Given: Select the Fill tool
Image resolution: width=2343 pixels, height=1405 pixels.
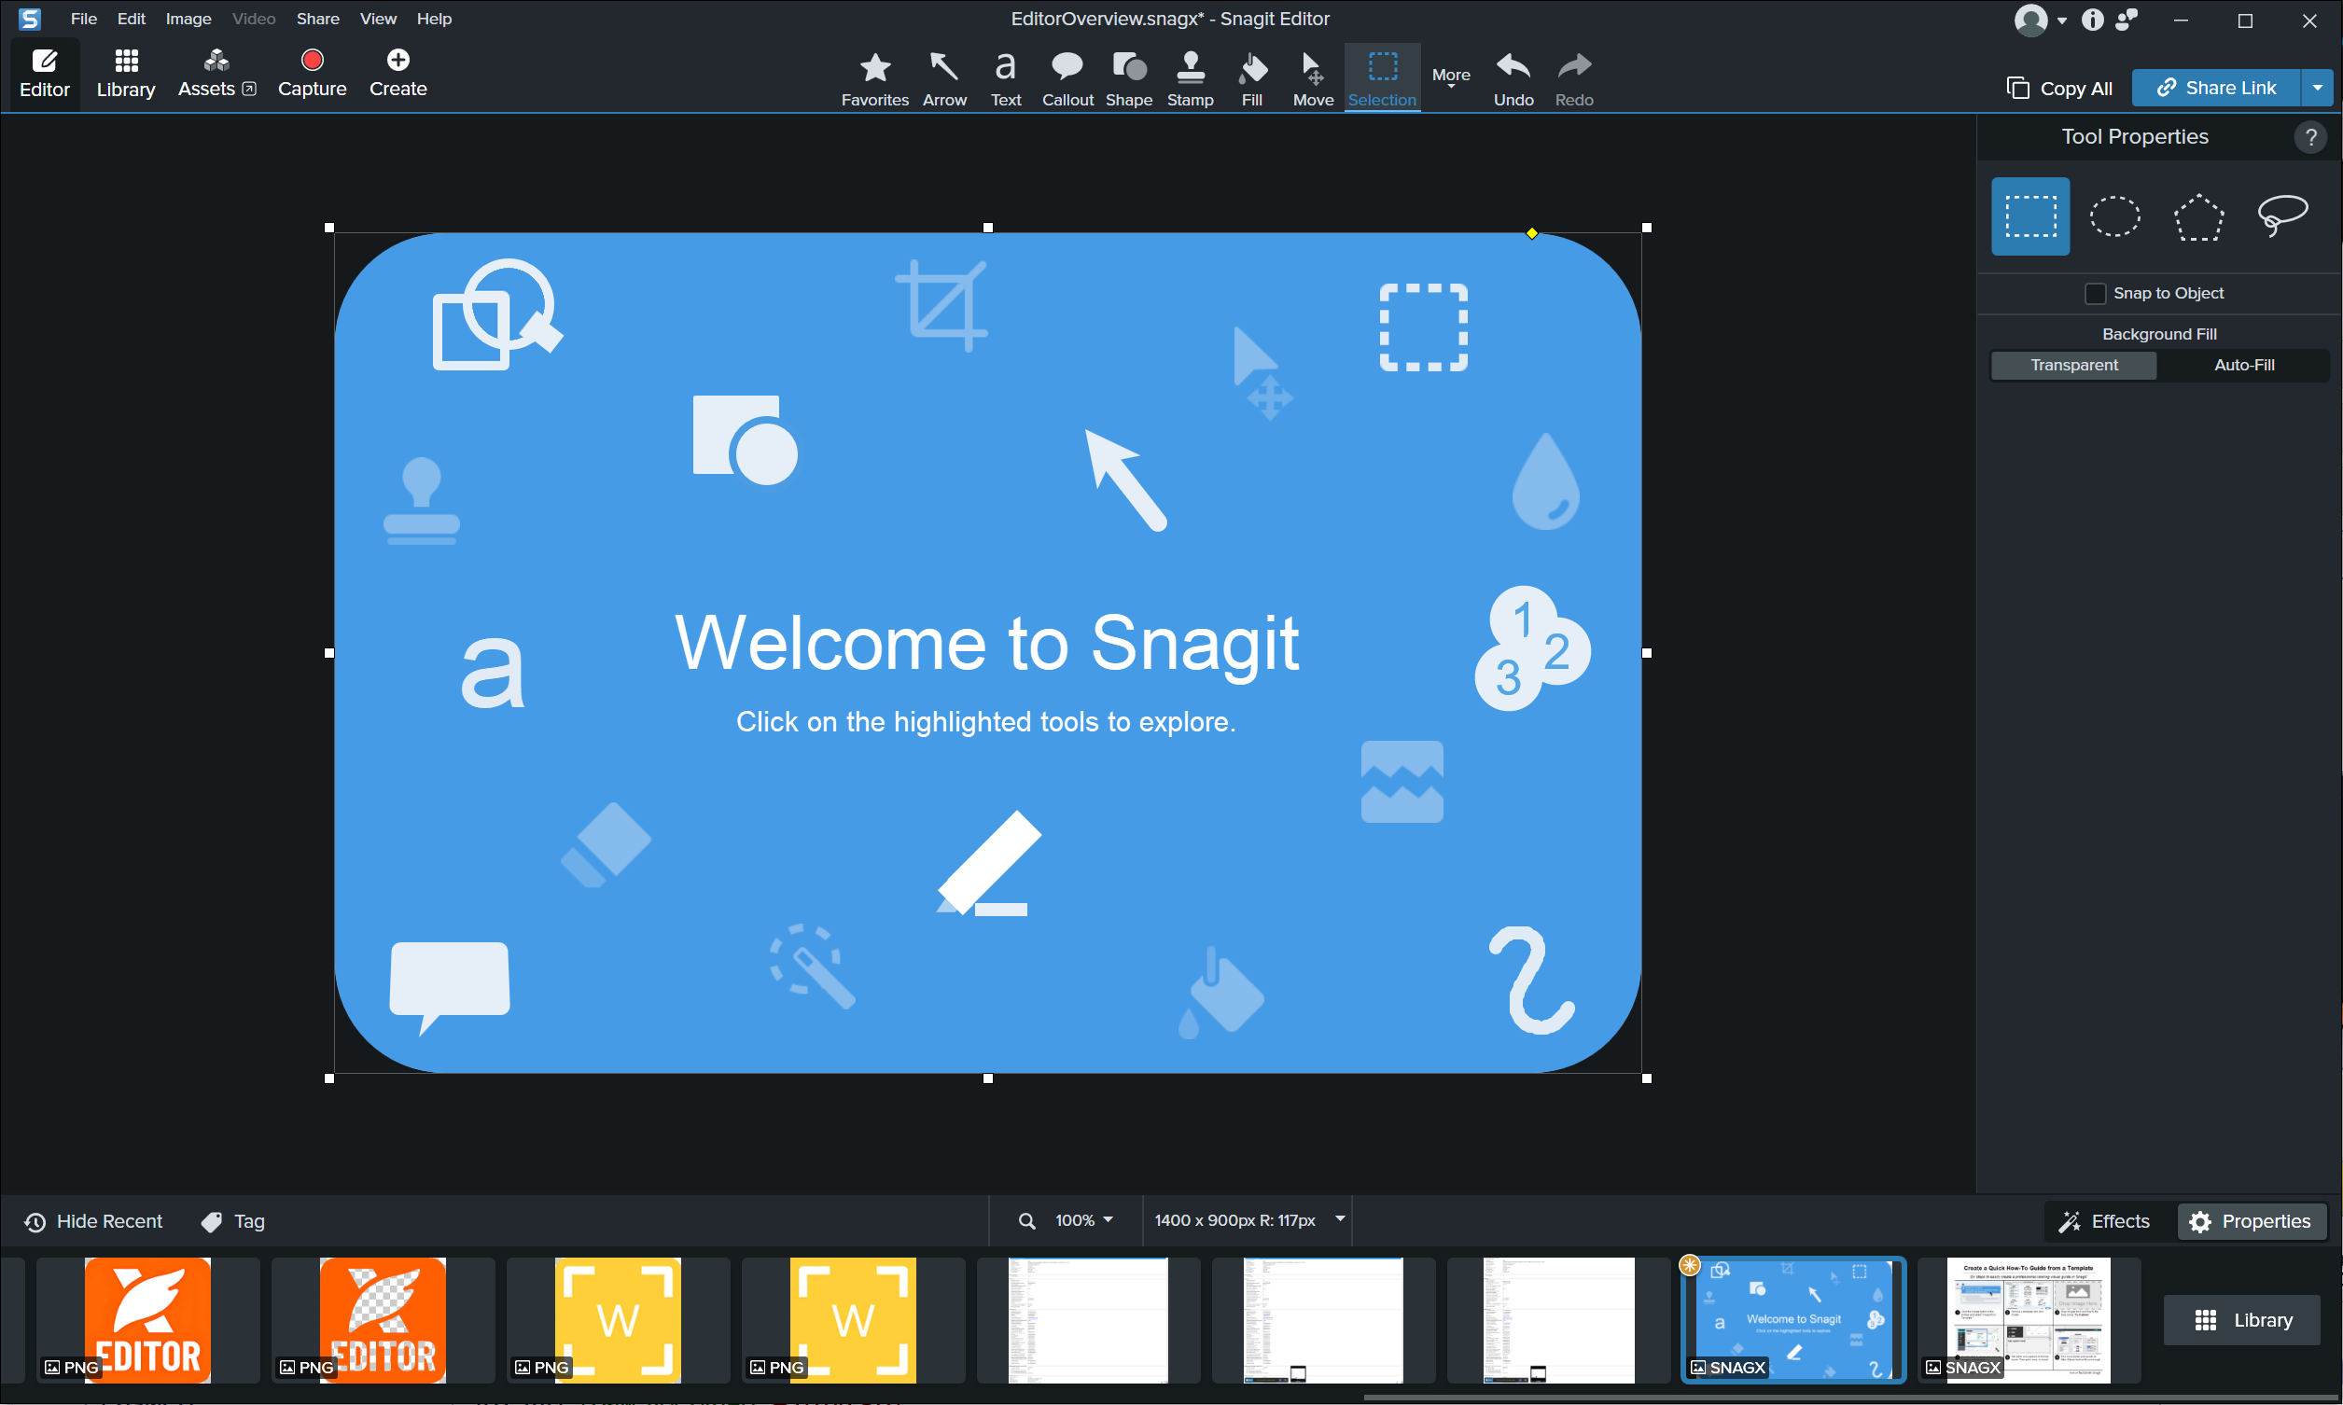Looking at the screenshot, I should click(1251, 78).
